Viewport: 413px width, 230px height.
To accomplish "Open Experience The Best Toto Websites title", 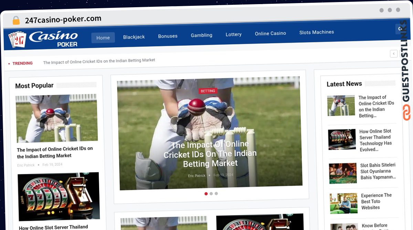I will pyautogui.click(x=377, y=202).
